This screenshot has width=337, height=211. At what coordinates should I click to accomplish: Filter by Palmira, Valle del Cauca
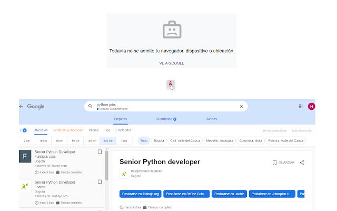click(285, 141)
